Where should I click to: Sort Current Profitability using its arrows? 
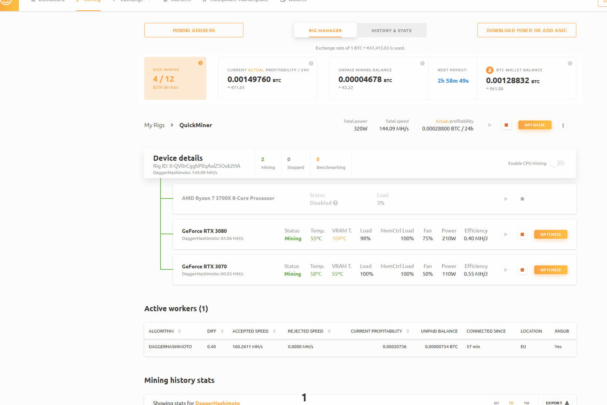tap(408, 331)
